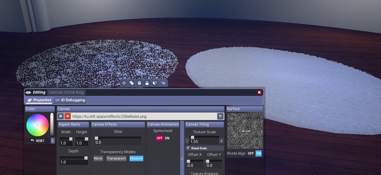Expand the color panel arrow
Image resolution: width=381 pixels, height=175 pixels.
(53, 141)
